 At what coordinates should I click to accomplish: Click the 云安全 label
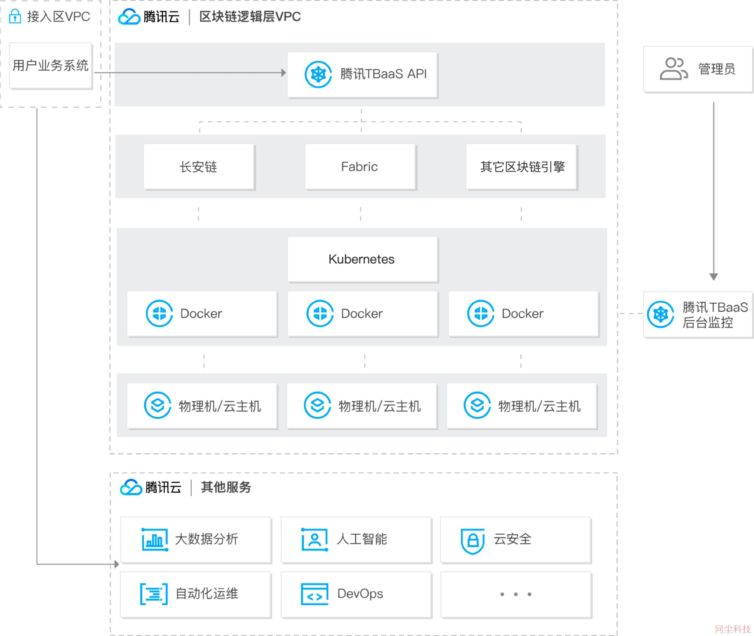pyautogui.click(x=513, y=539)
